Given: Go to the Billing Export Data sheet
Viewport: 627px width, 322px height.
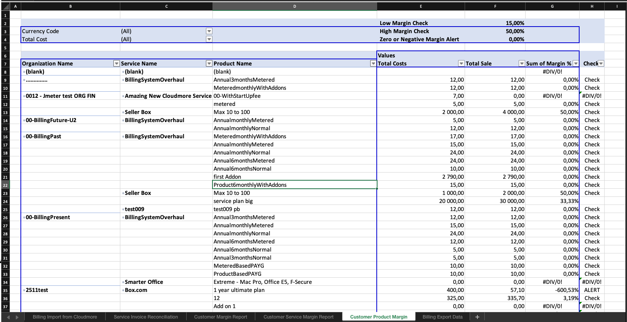Looking at the screenshot, I should (x=442, y=317).
